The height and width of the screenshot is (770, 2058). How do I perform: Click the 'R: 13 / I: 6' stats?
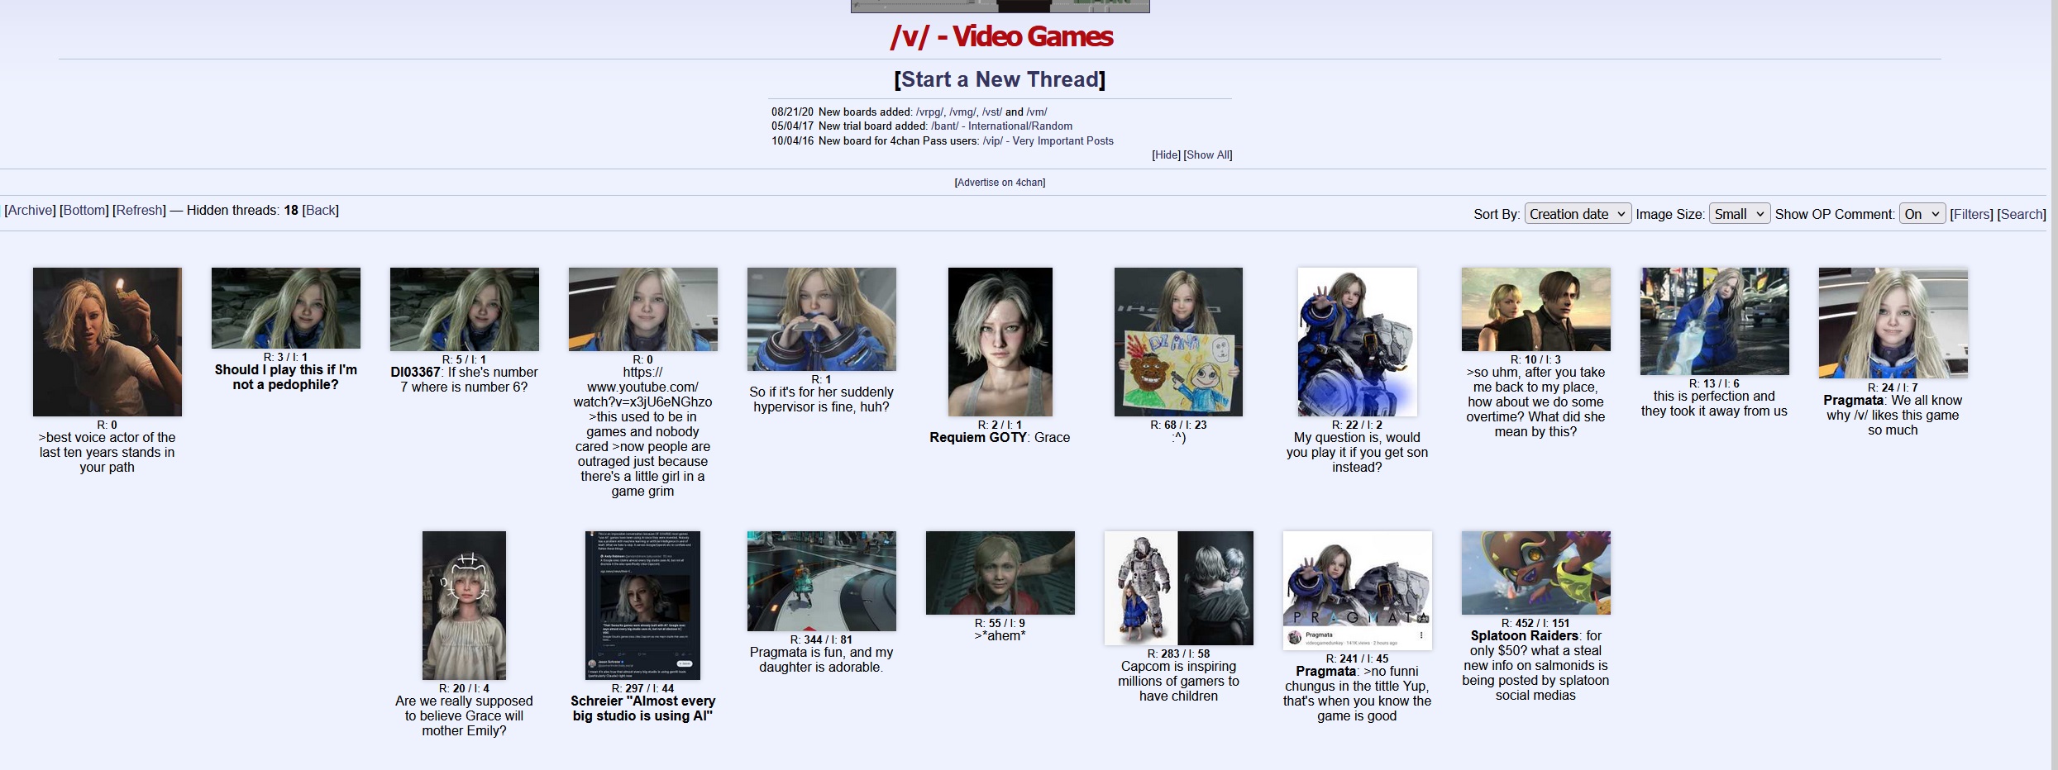click(1714, 384)
